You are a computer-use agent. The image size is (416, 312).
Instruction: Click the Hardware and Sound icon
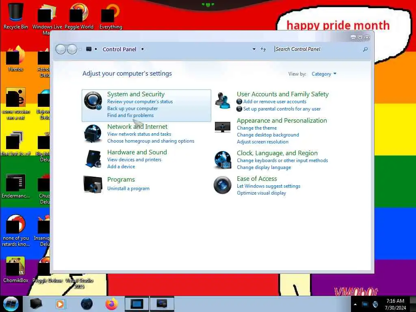[93, 159]
